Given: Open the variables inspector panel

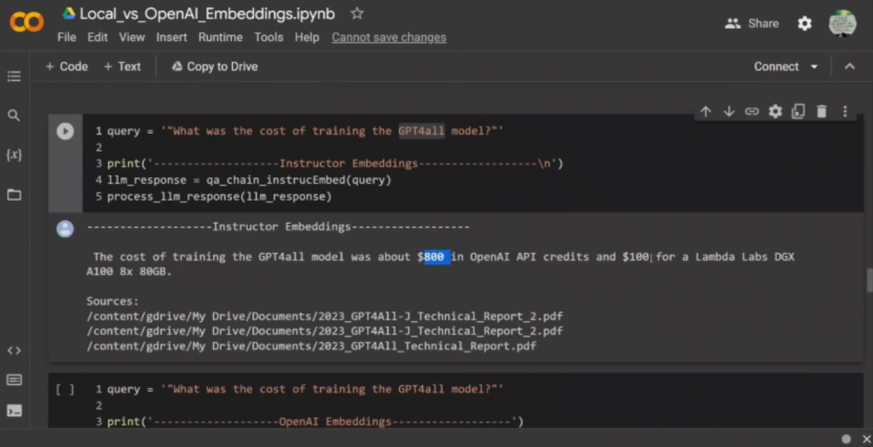Looking at the screenshot, I should [x=14, y=155].
